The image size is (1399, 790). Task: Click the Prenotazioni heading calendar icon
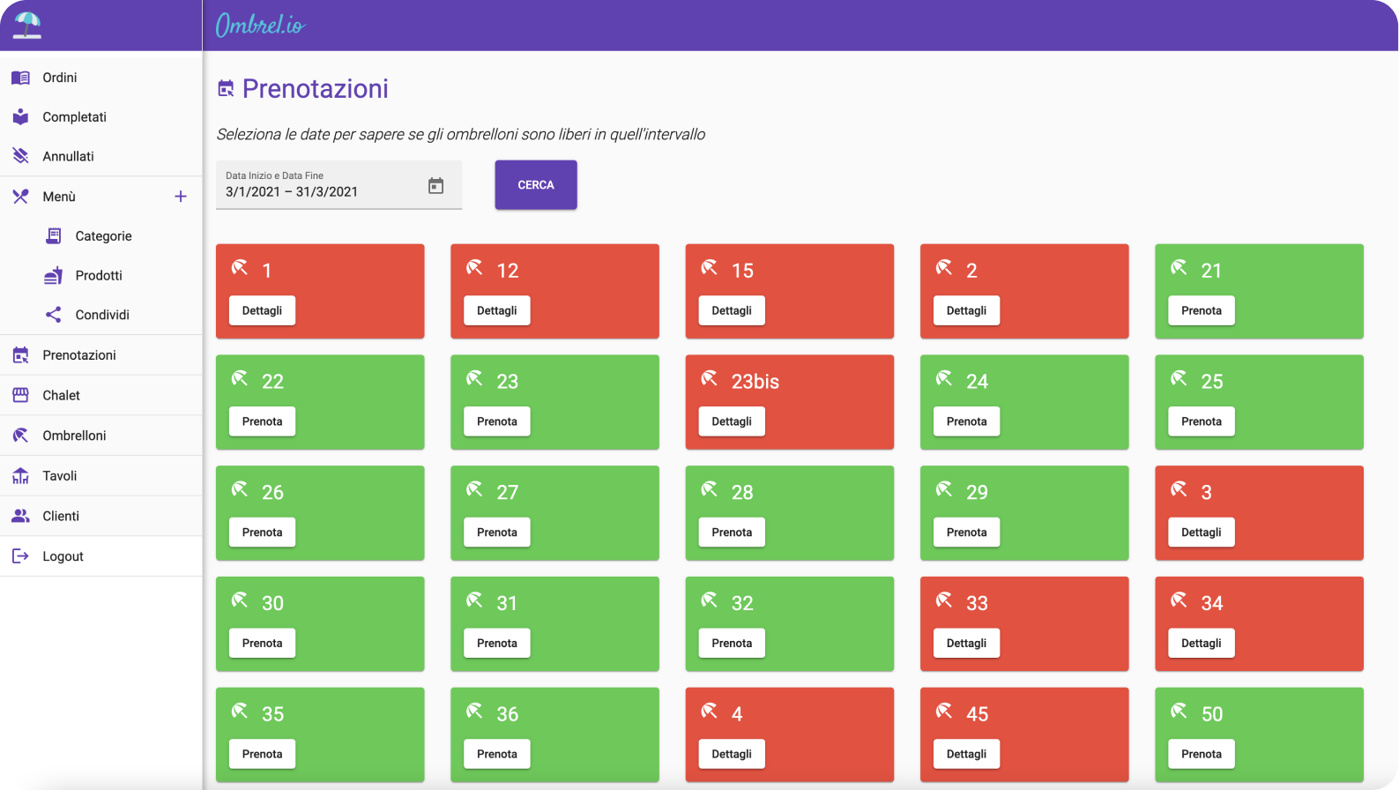coord(226,88)
